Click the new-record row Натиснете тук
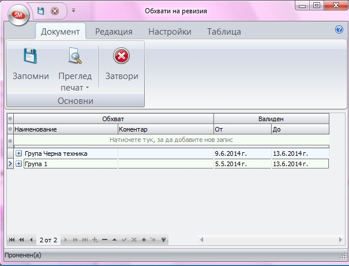 [x=171, y=140]
